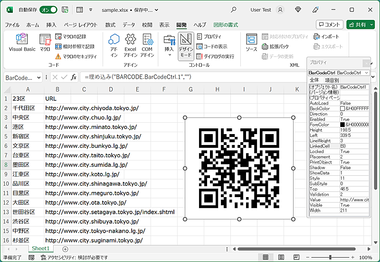
Task: Click the zoom slider handle
Action: (x=330, y=257)
